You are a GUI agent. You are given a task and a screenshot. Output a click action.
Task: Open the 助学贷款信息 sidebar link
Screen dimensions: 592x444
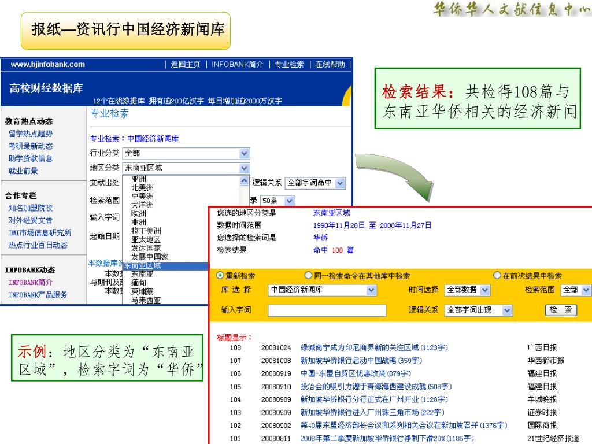(x=30, y=158)
